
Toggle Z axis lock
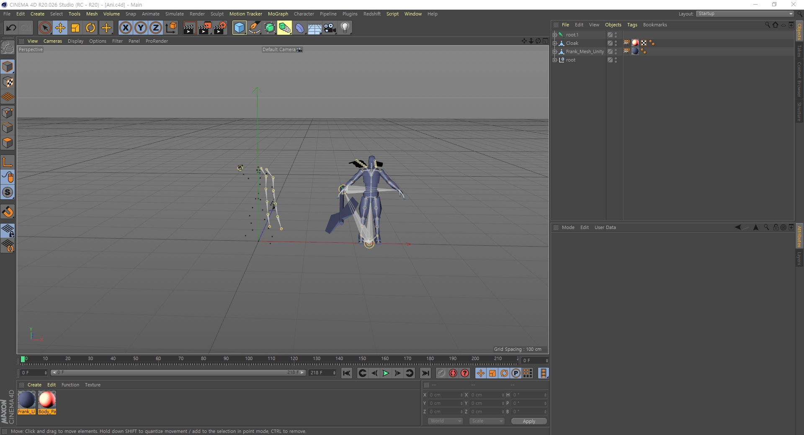point(156,28)
